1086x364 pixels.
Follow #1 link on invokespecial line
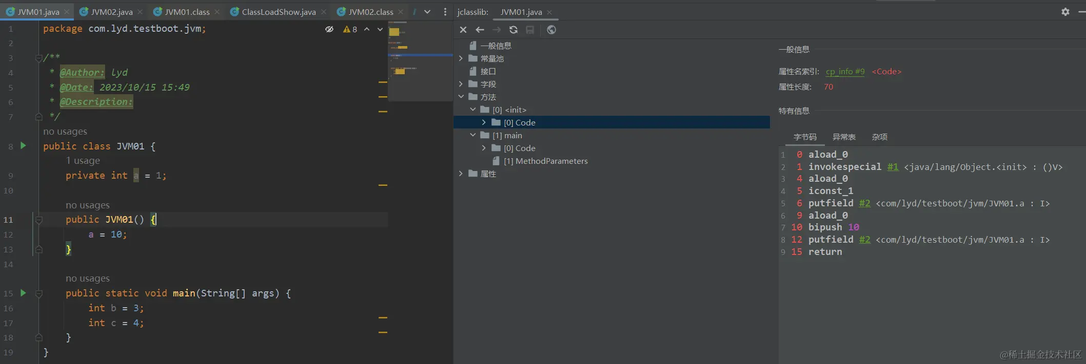893,167
